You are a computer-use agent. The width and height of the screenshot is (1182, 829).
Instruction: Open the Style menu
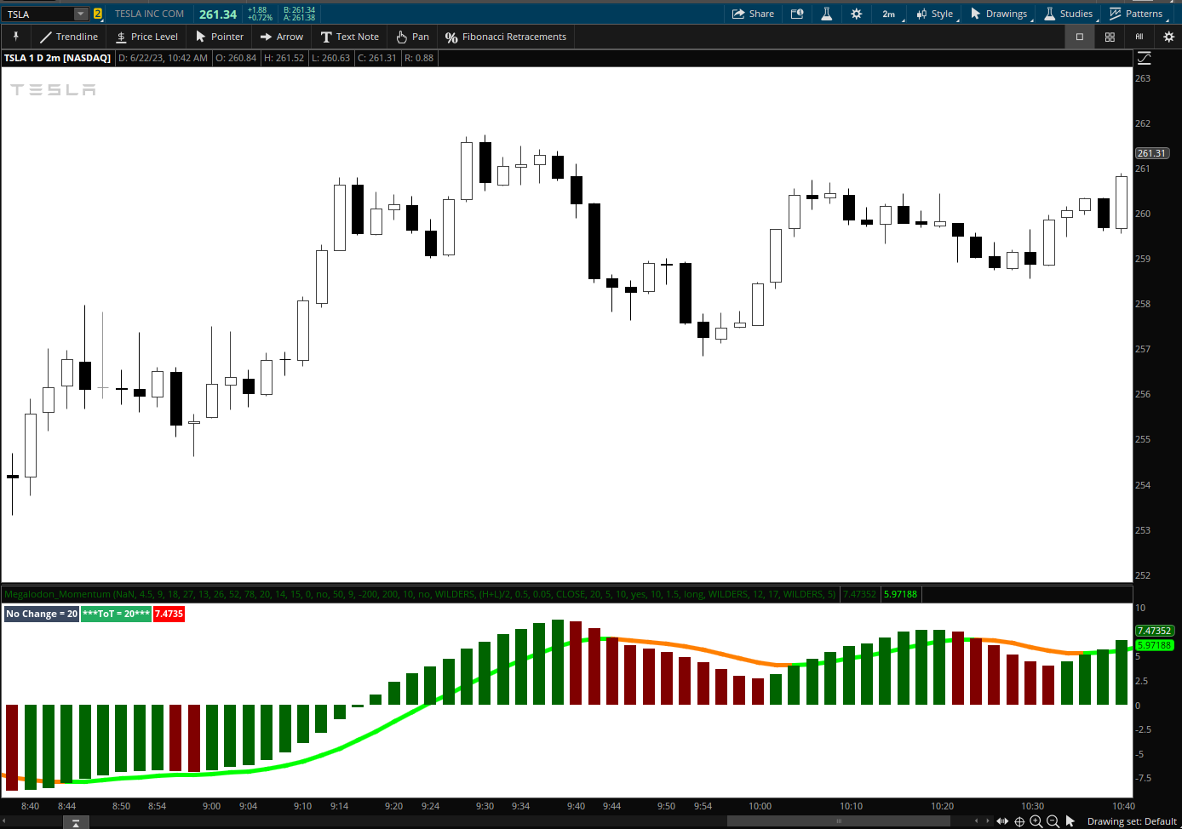tap(934, 14)
